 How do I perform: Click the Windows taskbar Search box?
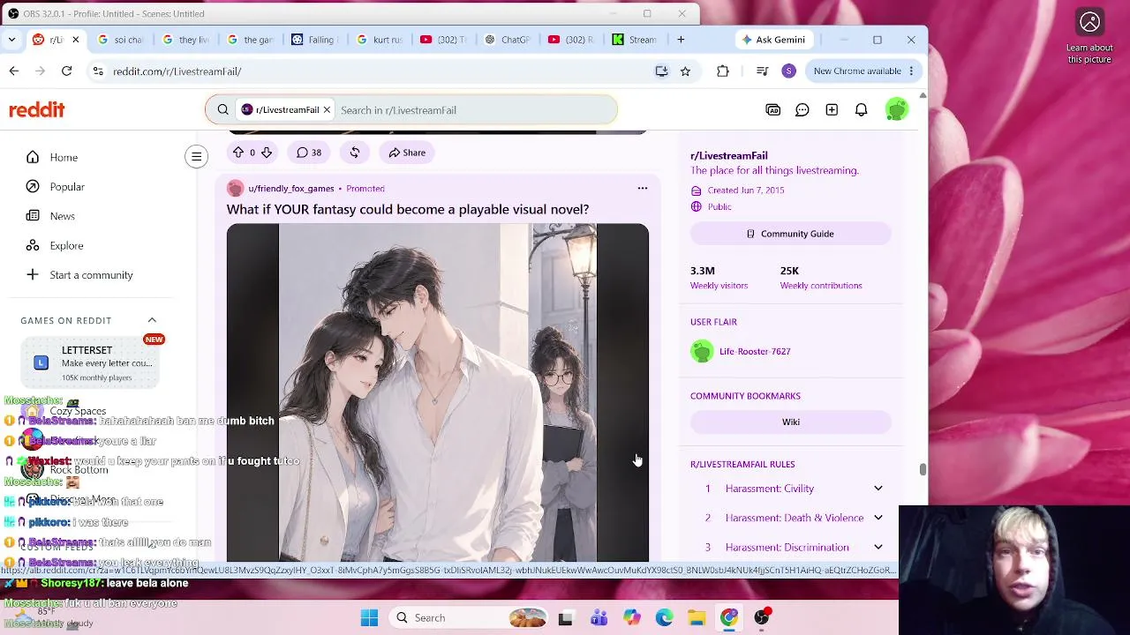tap(469, 618)
